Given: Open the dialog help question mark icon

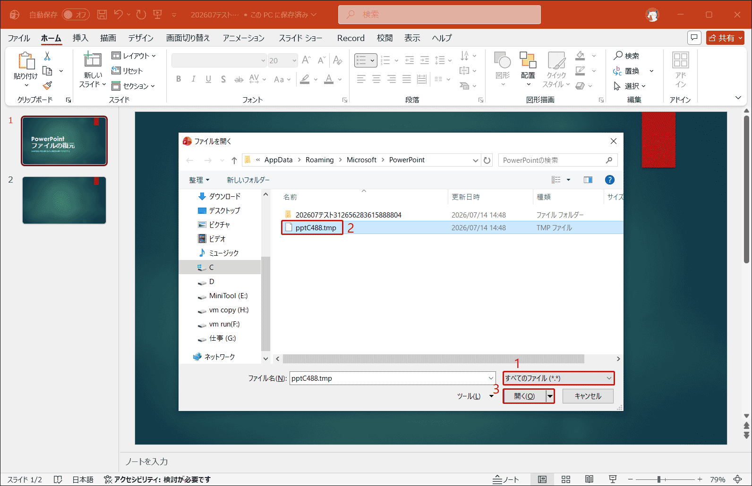Looking at the screenshot, I should coord(610,180).
